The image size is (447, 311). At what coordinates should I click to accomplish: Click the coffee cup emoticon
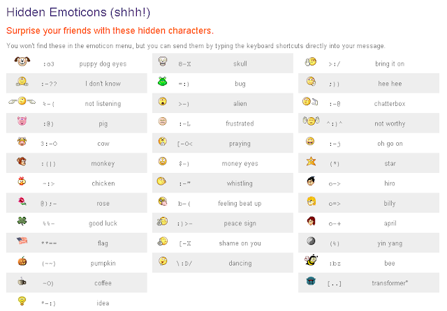(22, 282)
